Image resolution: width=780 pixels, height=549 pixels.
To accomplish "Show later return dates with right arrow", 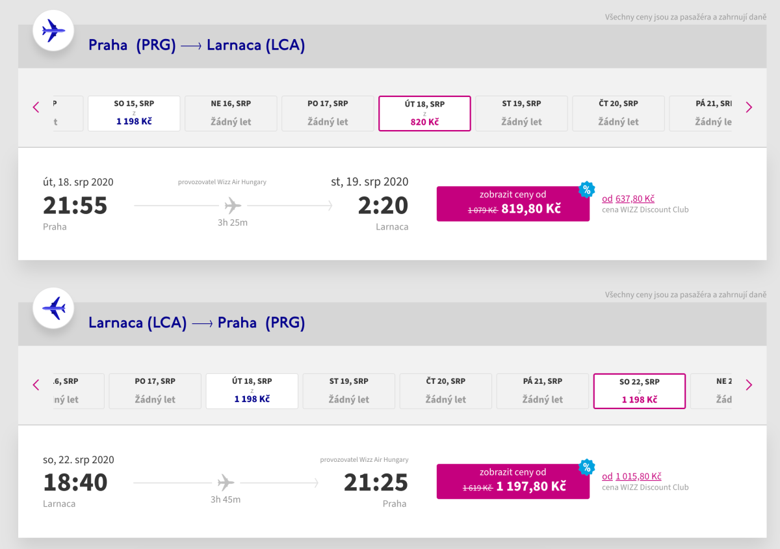I will pos(749,385).
